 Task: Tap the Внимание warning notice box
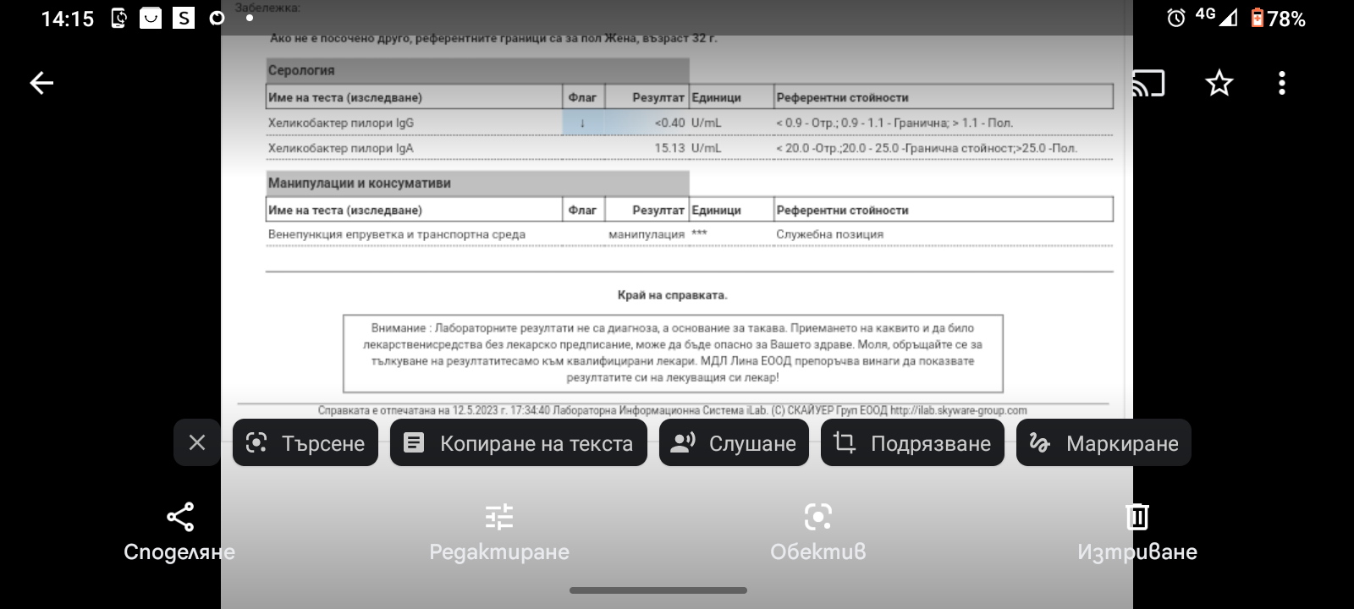point(673,353)
